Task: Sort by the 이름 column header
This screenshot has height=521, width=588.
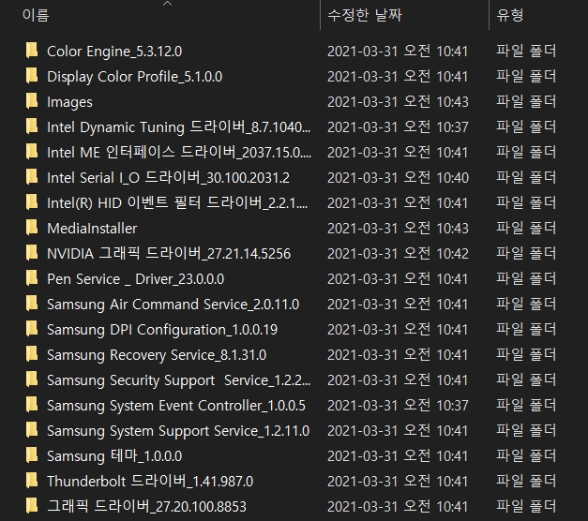Action: 36,15
